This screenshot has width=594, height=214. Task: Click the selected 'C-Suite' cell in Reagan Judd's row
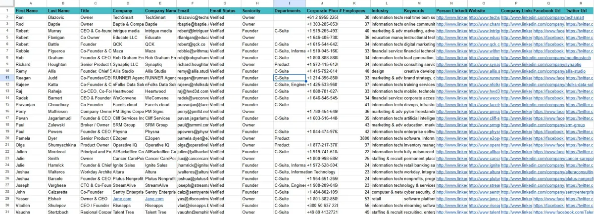[289, 78]
